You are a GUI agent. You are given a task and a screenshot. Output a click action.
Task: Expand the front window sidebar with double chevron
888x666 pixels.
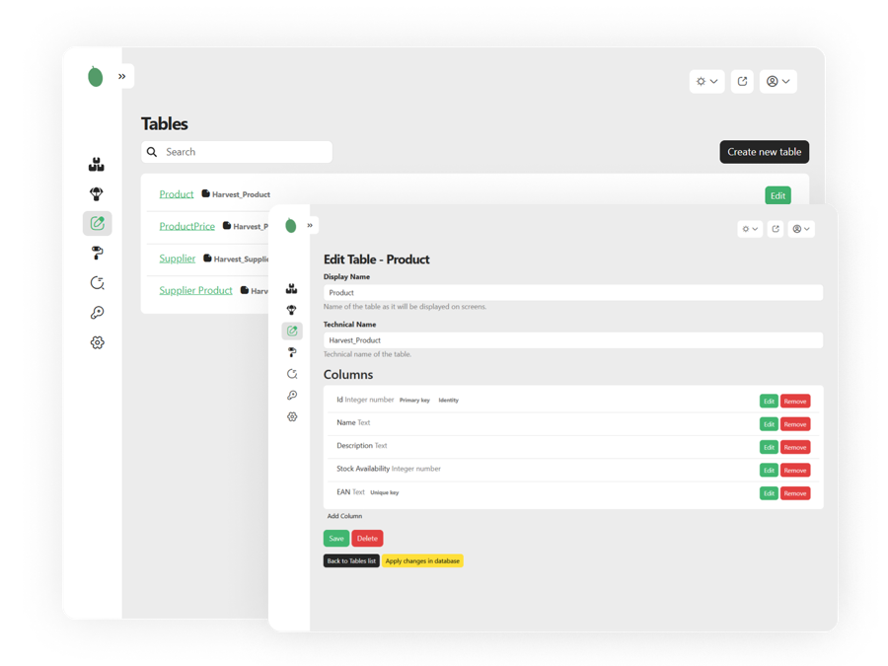click(310, 225)
